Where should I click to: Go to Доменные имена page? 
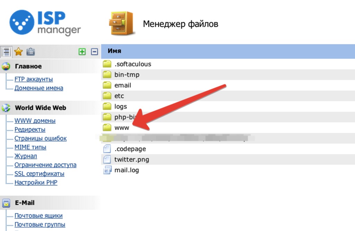pyautogui.click(x=38, y=88)
